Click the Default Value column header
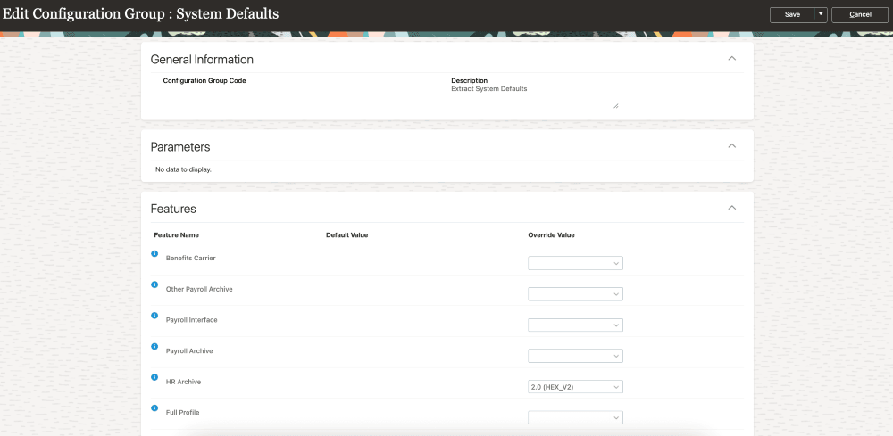The image size is (893, 436). (x=346, y=234)
